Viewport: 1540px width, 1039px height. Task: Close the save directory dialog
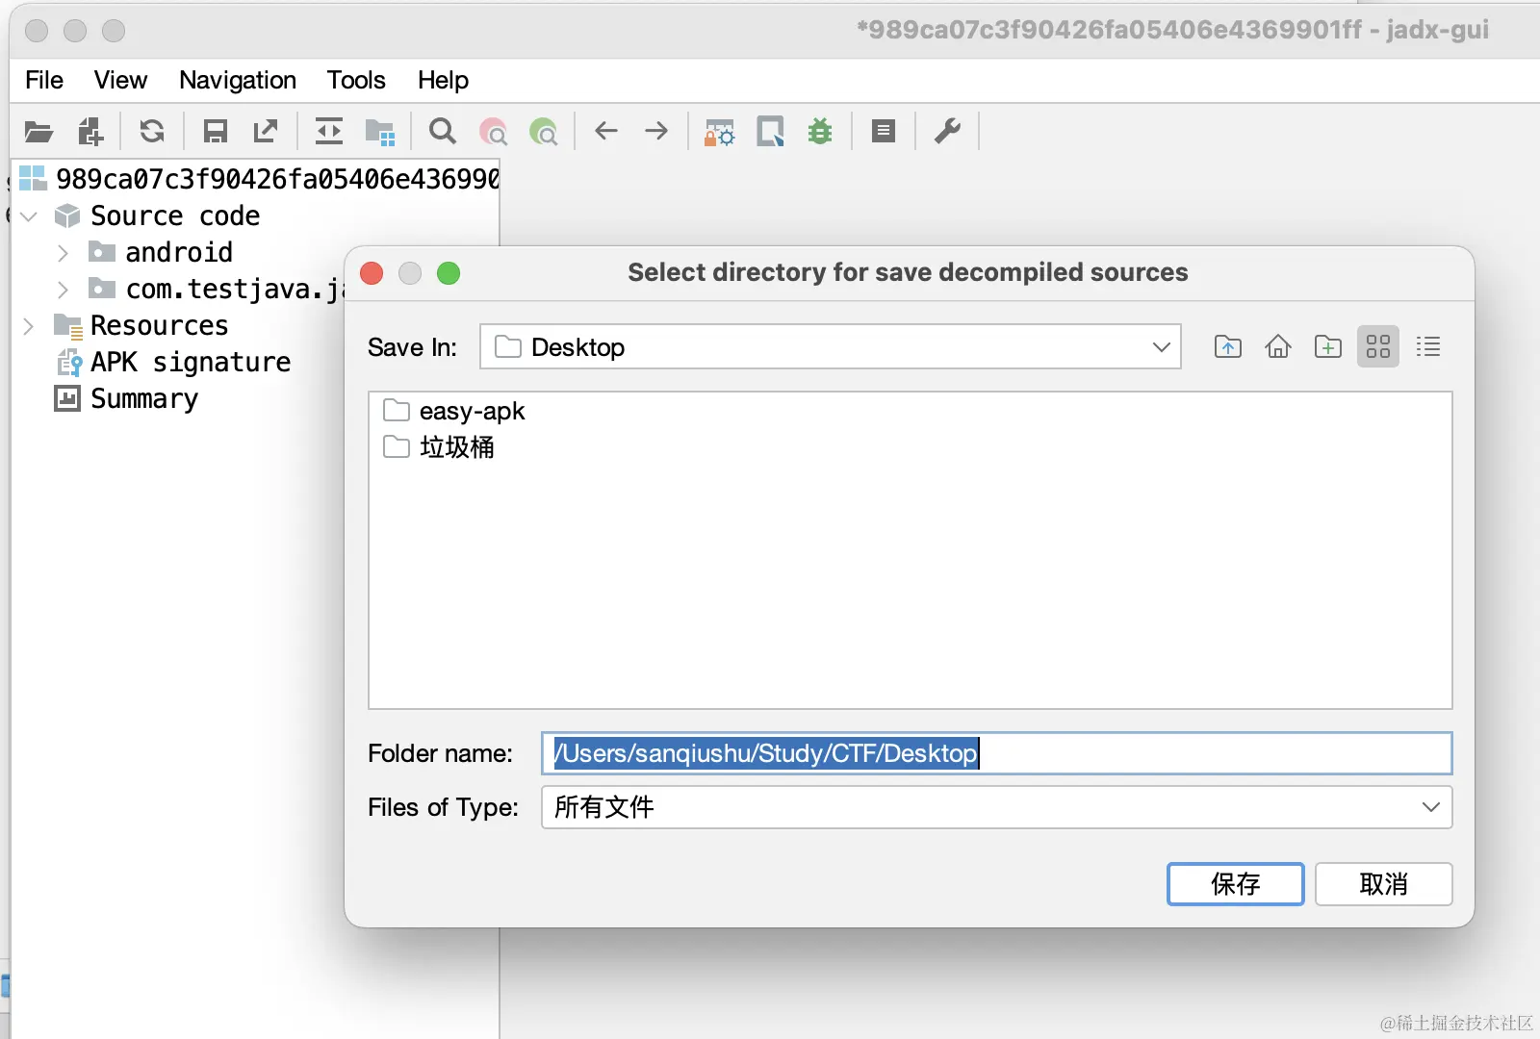pos(372,273)
